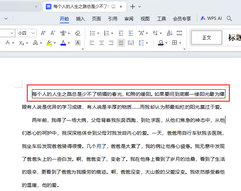This screenshot has width=241, height=191.
Task: Switch to the 插入 tab
Action: point(80,19)
